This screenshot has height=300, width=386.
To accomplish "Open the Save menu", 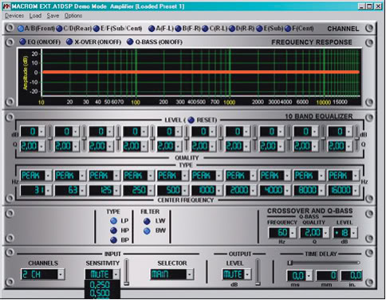I will tap(53, 16).
